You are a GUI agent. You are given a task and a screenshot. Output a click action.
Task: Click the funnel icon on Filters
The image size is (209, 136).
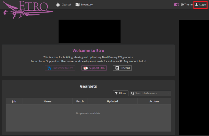click(x=116, y=93)
